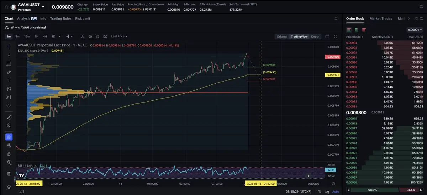Open the AVAAIUSDT pair selector dropdown arrow

click(x=43, y=7)
